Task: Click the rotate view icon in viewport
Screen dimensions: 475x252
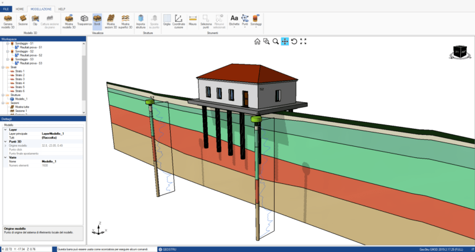Action: pyautogui.click(x=294, y=41)
